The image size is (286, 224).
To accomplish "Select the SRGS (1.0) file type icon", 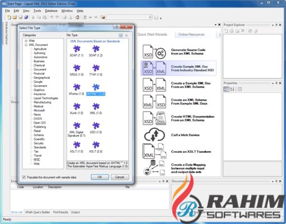I will tap(77, 68).
